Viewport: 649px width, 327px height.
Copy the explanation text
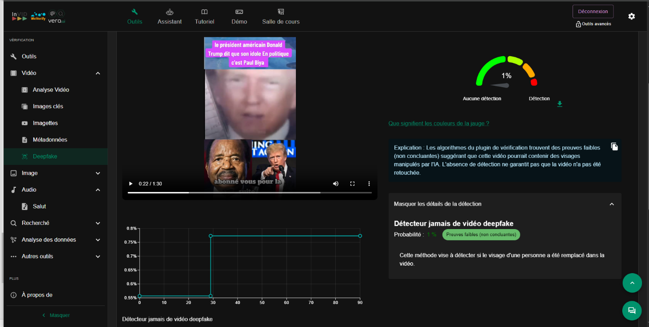[x=614, y=147]
